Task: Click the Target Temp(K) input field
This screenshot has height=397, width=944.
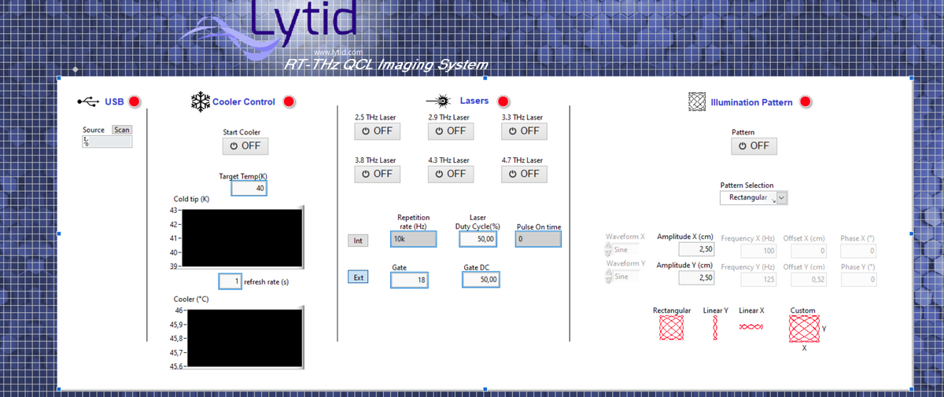Action: [249, 189]
